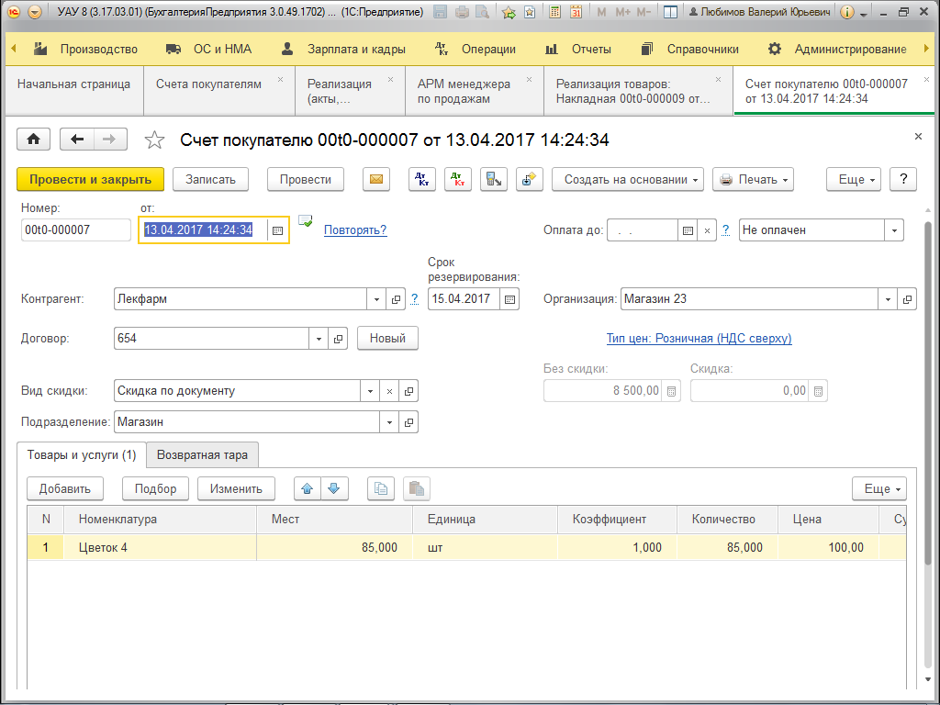The image size is (940, 705).
Task: Click Провести button
Action: point(306,179)
